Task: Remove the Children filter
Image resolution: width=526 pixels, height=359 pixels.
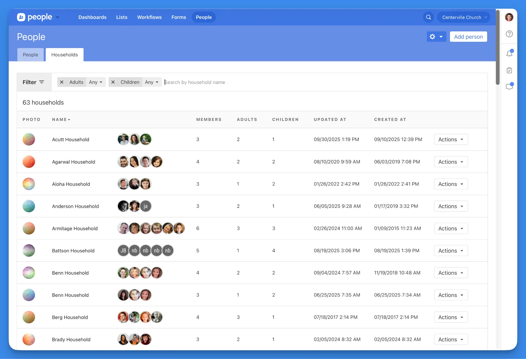Action: pyautogui.click(x=113, y=82)
